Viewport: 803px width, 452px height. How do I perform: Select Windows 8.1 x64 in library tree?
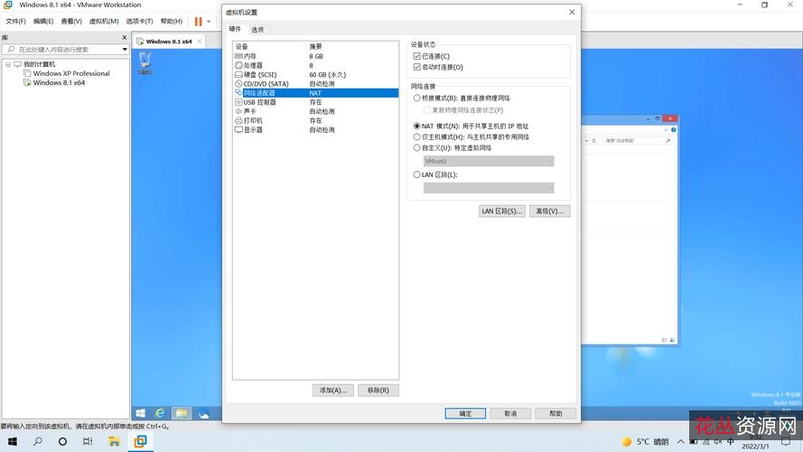point(59,82)
